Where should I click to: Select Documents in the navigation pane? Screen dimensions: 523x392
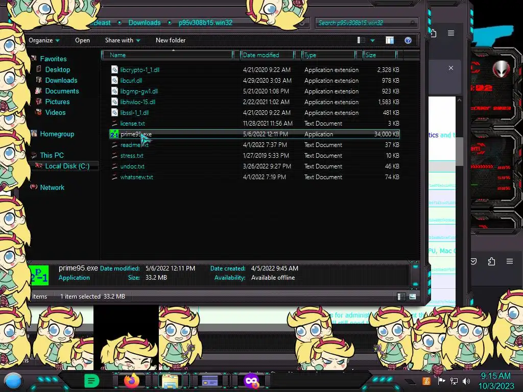pos(62,91)
